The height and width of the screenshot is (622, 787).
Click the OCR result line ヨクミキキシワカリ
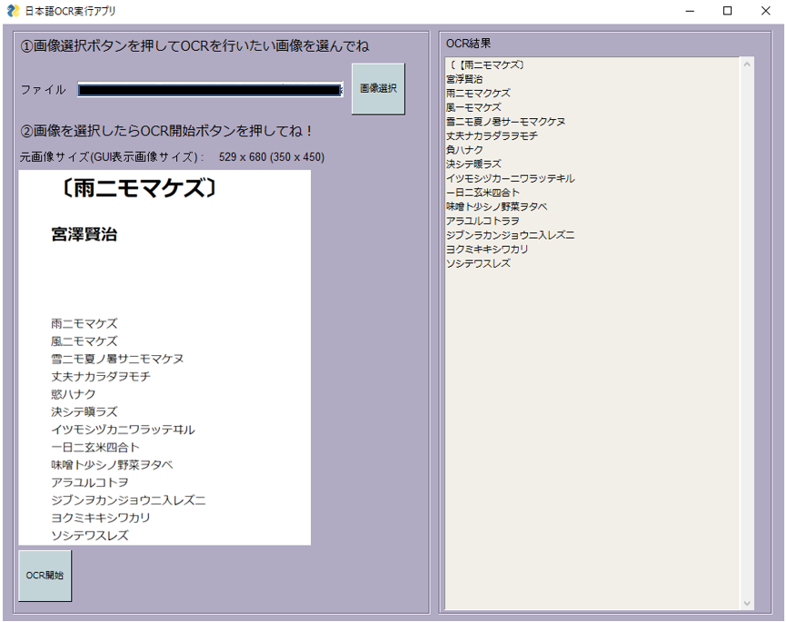coord(487,250)
